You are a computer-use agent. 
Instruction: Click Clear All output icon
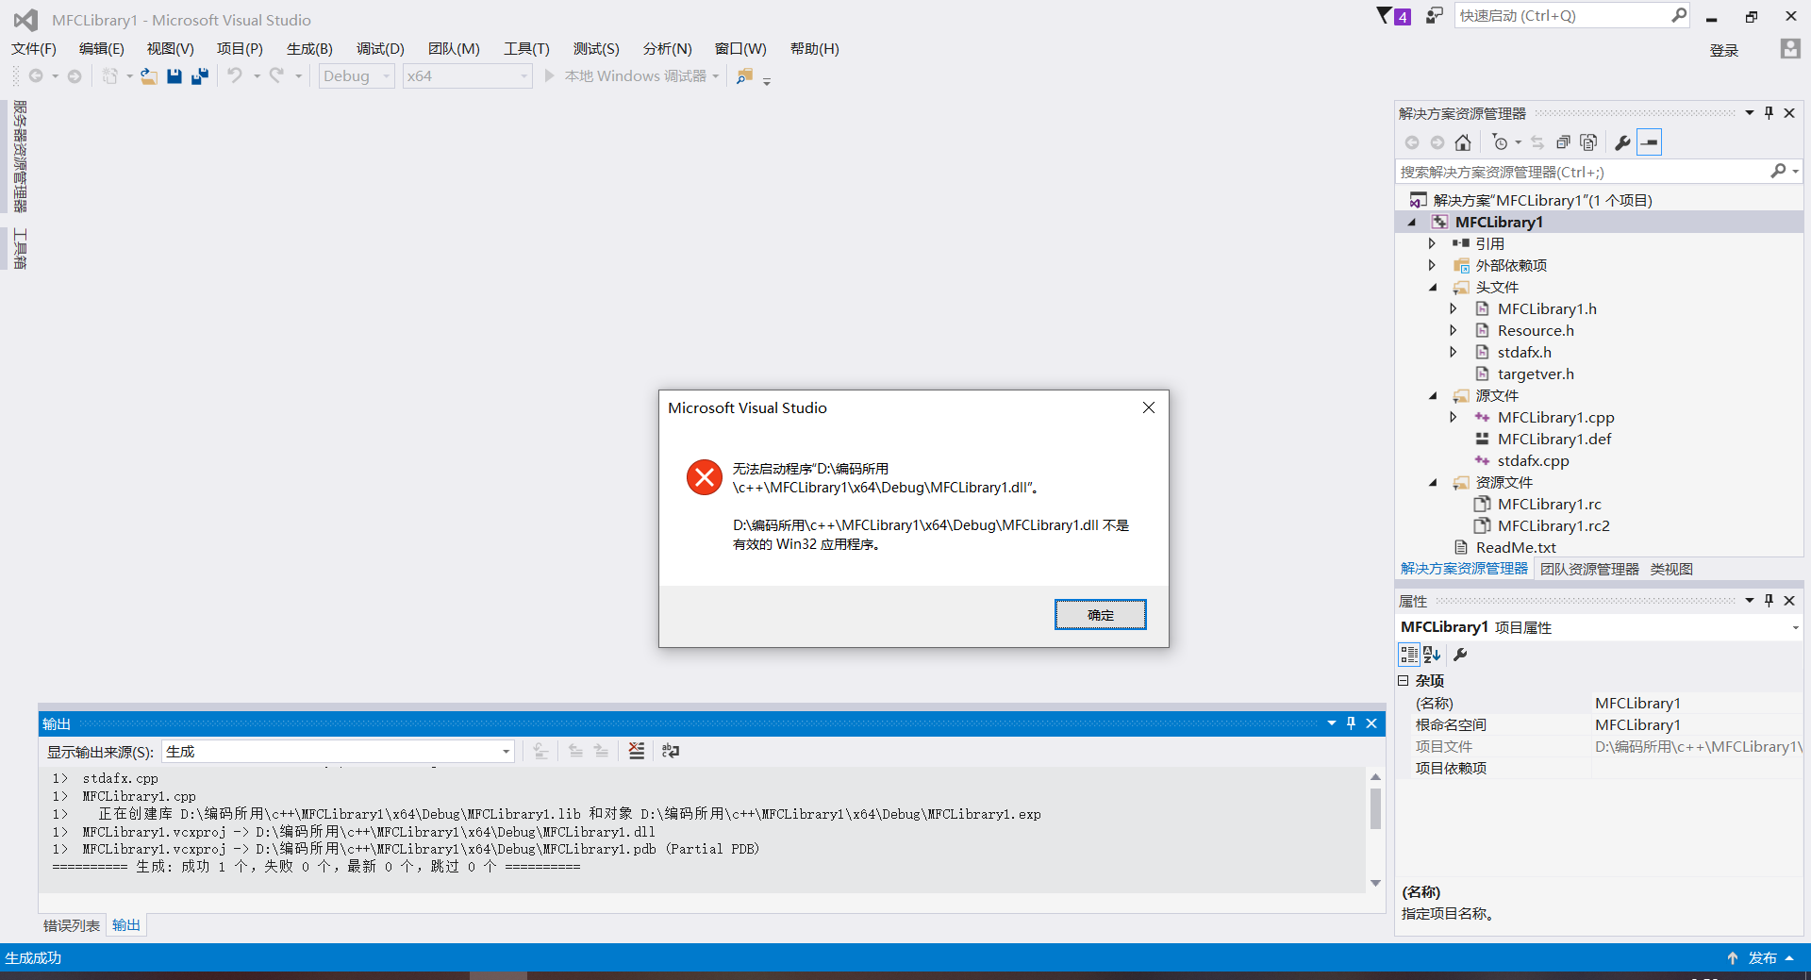pyautogui.click(x=637, y=751)
